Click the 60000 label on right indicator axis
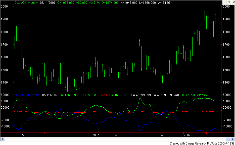Image resolution: width=235 pixels, height=145 pixels. coord(227,95)
